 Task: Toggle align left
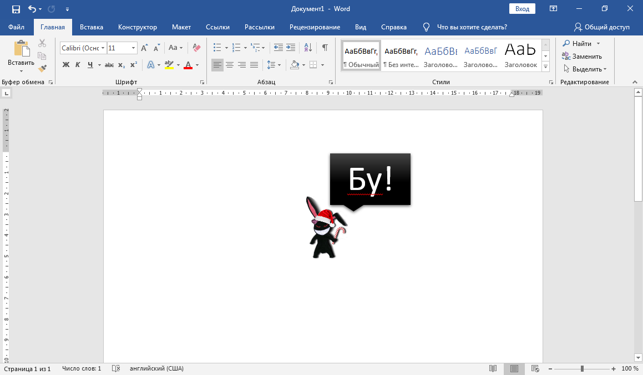[217, 65]
